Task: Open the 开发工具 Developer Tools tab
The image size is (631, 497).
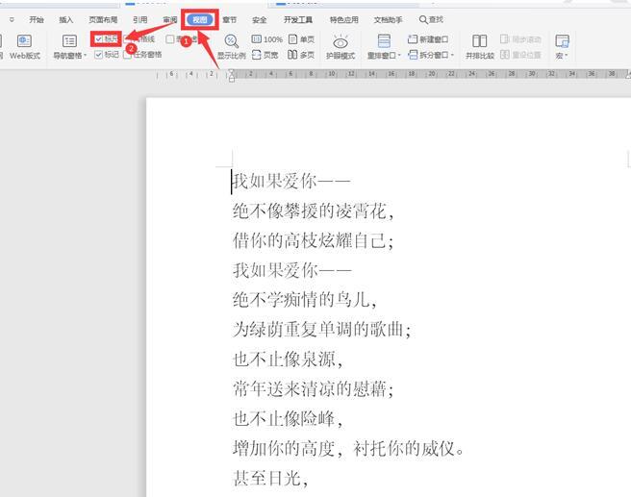Action: [298, 19]
